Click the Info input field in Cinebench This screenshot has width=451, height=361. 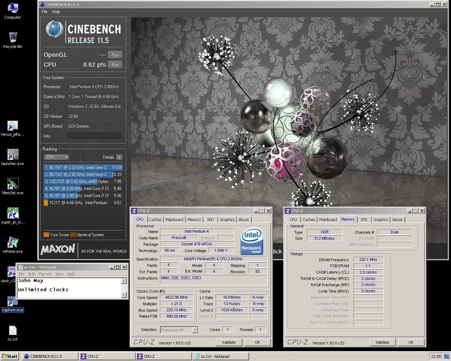94,136
